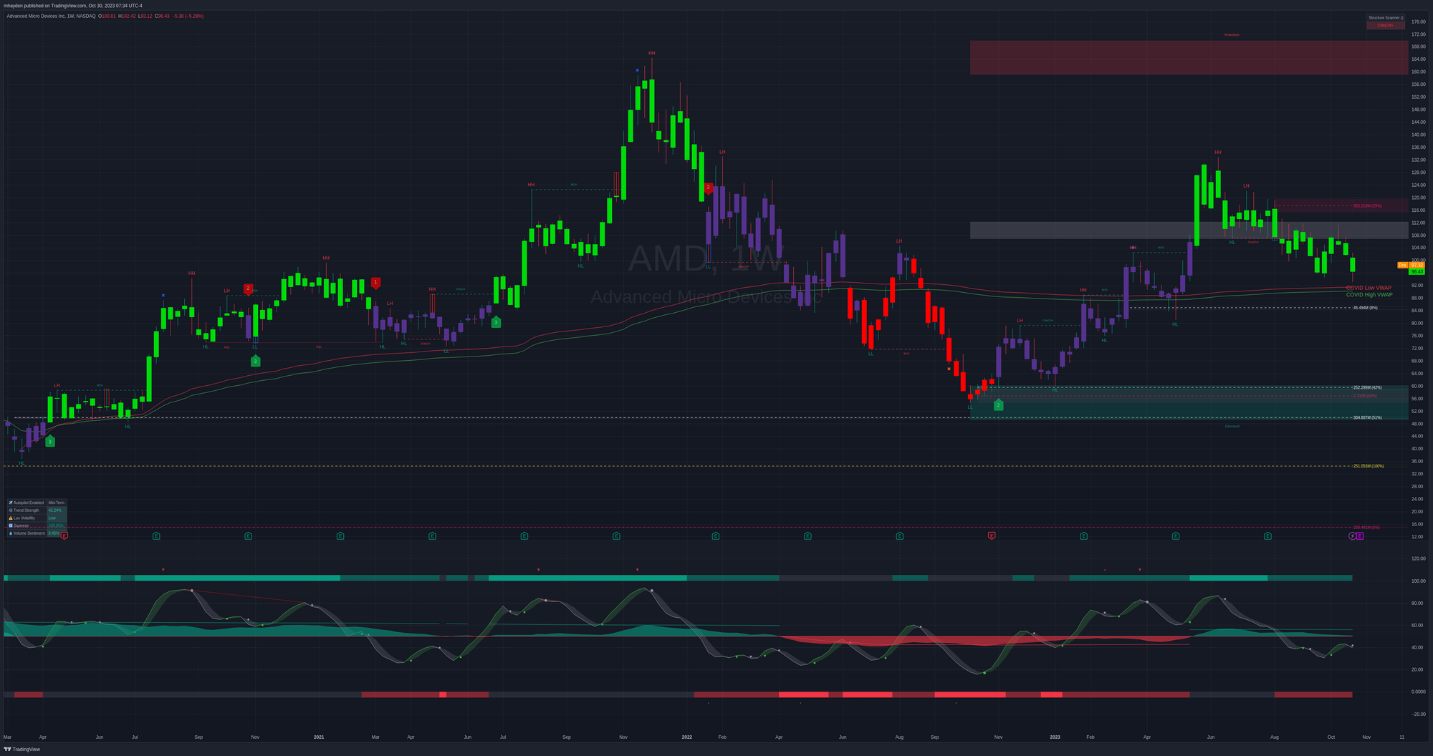The height and width of the screenshot is (756, 1433).
Task: Click the red Premium zone label
Action: [x=1232, y=34]
